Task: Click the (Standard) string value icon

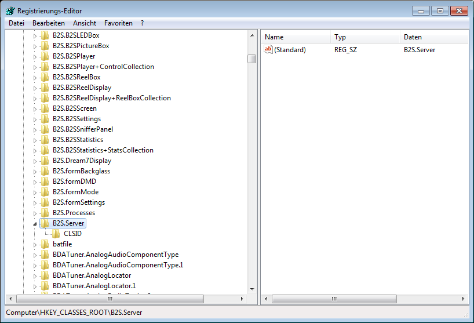Action: (268, 50)
